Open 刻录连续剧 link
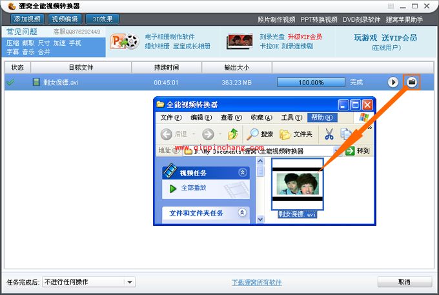The image size is (439, 295). 297,46
